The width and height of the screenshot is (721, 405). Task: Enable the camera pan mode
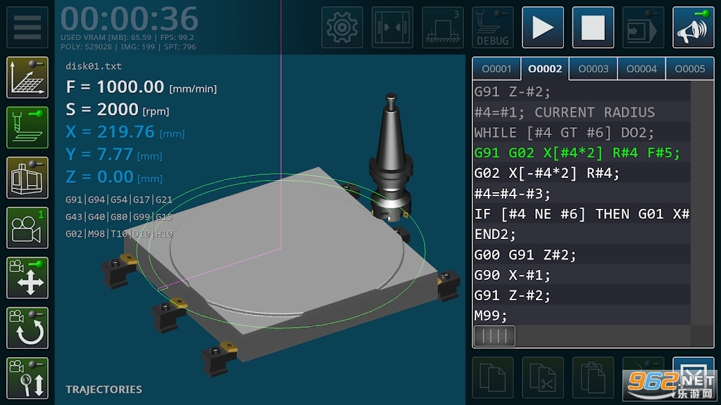(x=27, y=277)
